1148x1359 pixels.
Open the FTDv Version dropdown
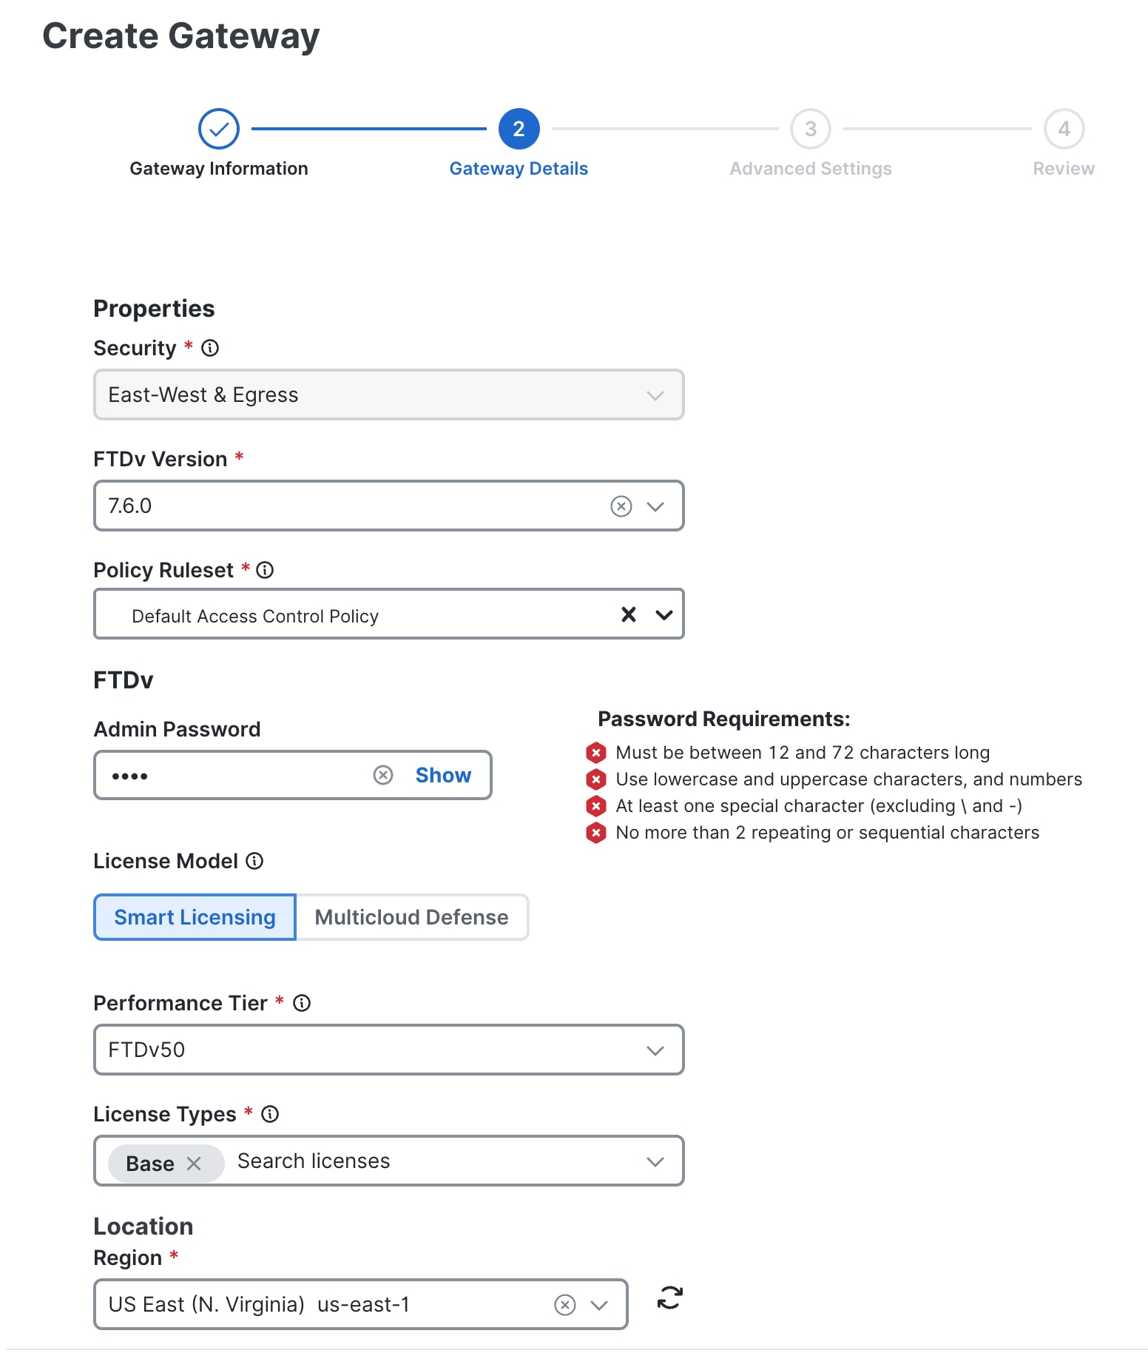654,506
